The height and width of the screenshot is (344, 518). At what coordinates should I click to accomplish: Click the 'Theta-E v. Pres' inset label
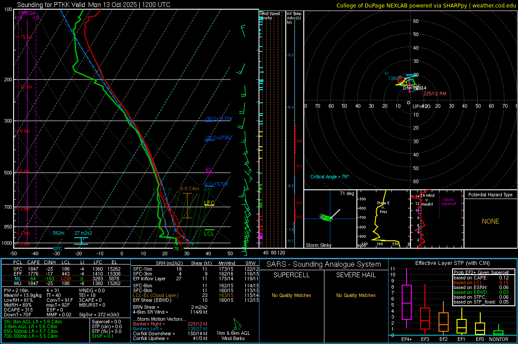pyautogui.click(x=383, y=207)
